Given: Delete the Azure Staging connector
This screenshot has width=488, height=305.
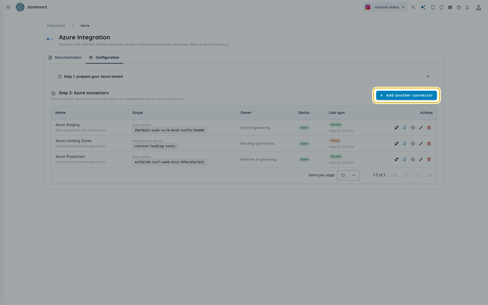Looking at the screenshot, I should (x=429, y=128).
